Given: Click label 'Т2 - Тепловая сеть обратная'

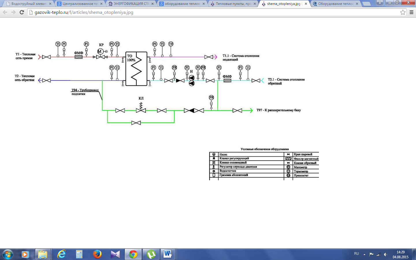Looking at the screenshot, I should point(25,78).
